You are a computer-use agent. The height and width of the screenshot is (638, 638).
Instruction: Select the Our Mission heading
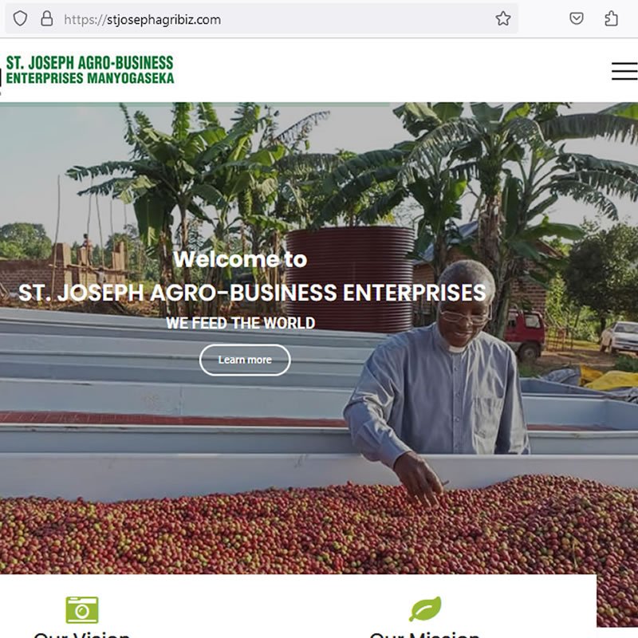point(425,634)
